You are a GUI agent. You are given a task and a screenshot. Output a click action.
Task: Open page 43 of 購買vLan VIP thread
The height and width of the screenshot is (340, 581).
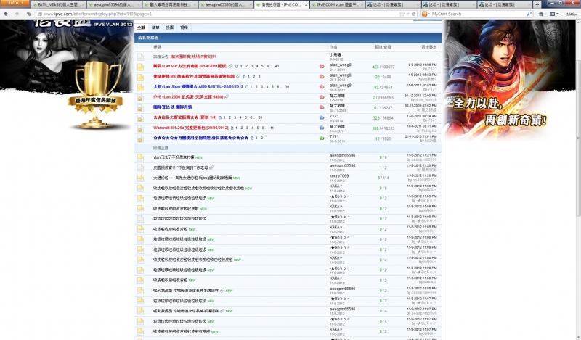click(x=277, y=66)
